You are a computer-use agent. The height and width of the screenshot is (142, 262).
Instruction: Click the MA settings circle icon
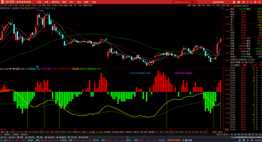coord(14,8)
